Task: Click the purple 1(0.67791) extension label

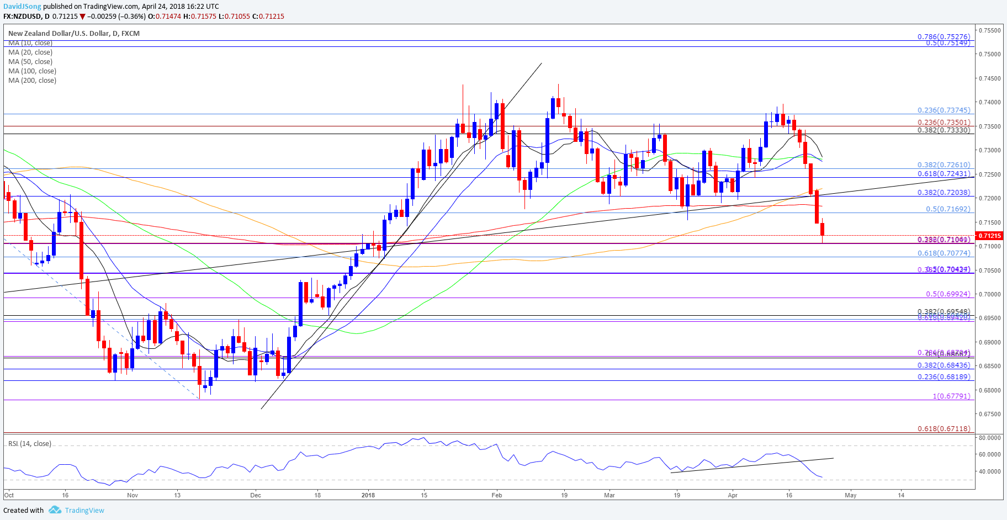Action: coord(951,396)
